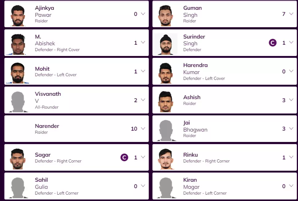Open M. Abishek's player name link
Viewport: 298px width, 201px height.
click(45, 40)
